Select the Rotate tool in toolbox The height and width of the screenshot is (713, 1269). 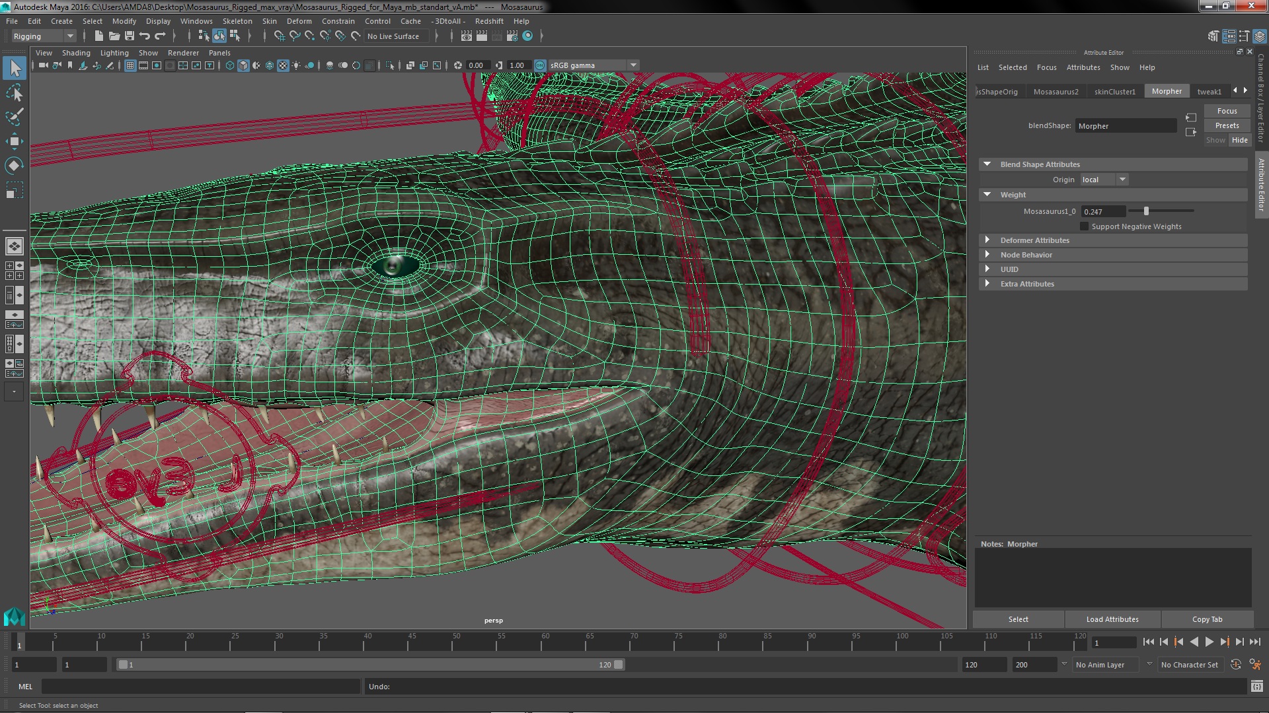[14, 166]
